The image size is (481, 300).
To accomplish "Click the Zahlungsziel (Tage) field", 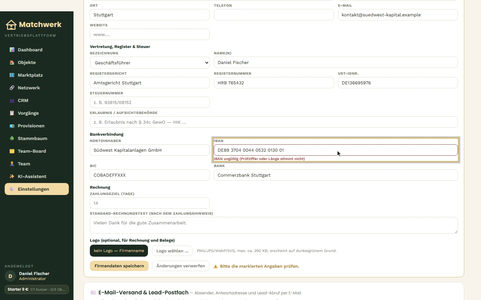I will point(150,203).
